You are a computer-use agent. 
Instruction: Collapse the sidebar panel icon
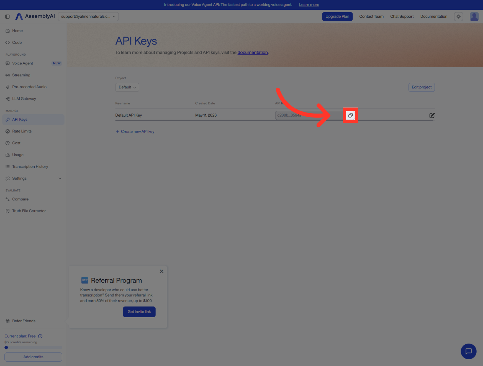(x=7, y=17)
